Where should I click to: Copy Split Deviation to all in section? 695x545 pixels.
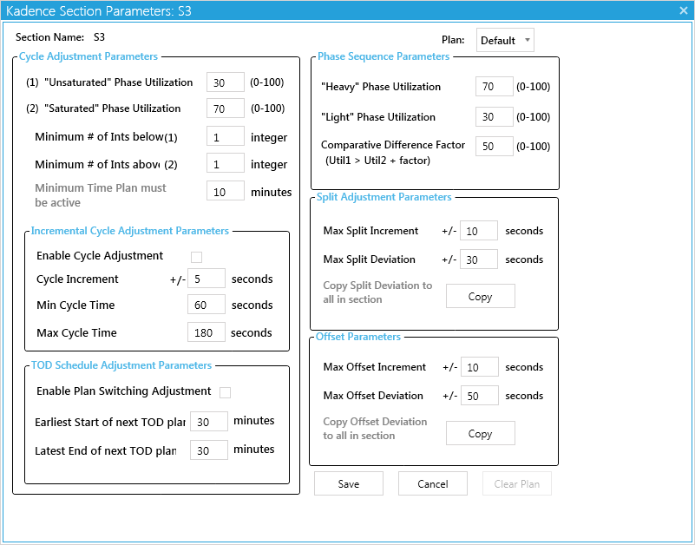coord(480,295)
